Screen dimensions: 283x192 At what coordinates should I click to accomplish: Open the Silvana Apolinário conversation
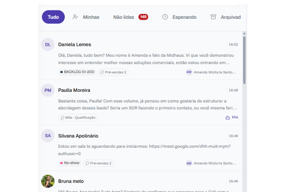pyautogui.click(x=140, y=148)
